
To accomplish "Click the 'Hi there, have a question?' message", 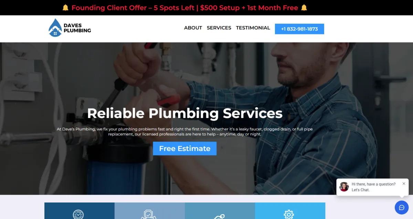I will (x=373, y=184).
